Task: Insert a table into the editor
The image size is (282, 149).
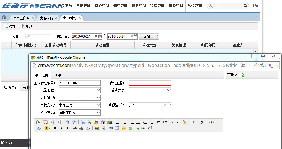Action: (x=117, y=128)
